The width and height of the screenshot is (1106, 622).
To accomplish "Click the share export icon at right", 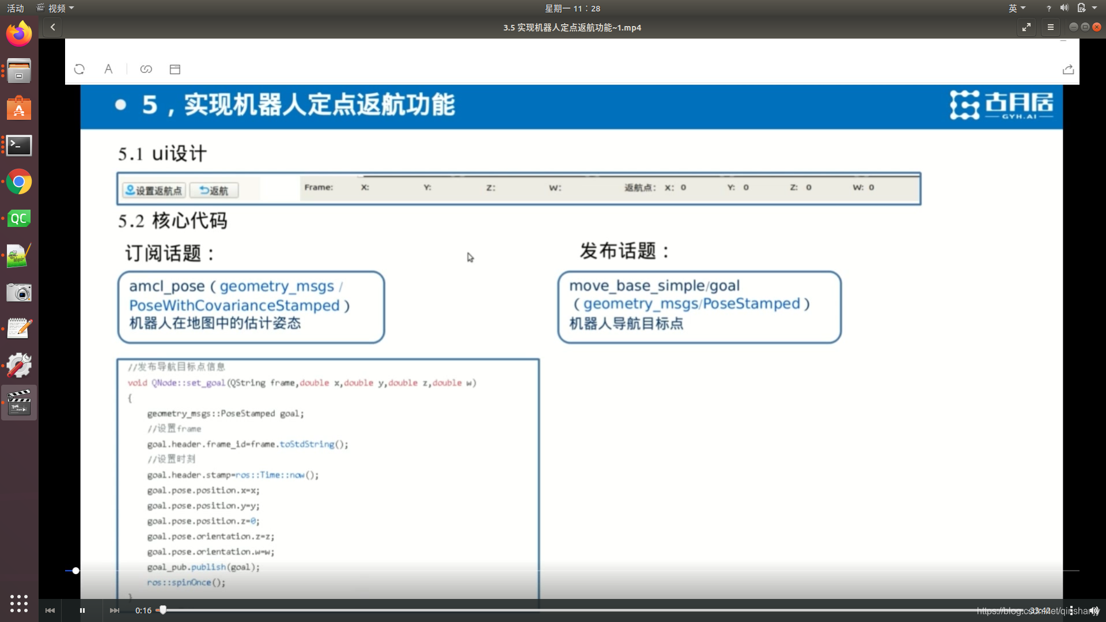I will pos(1068,69).
